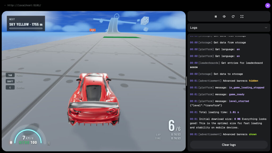
Task: Click the 'game_ready' log message
Action: point(217,94)
